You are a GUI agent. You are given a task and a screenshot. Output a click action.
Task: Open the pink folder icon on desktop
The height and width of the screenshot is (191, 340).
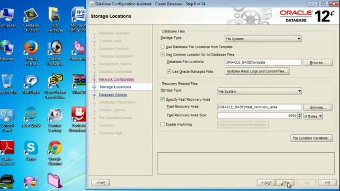(x=55, y=180)
